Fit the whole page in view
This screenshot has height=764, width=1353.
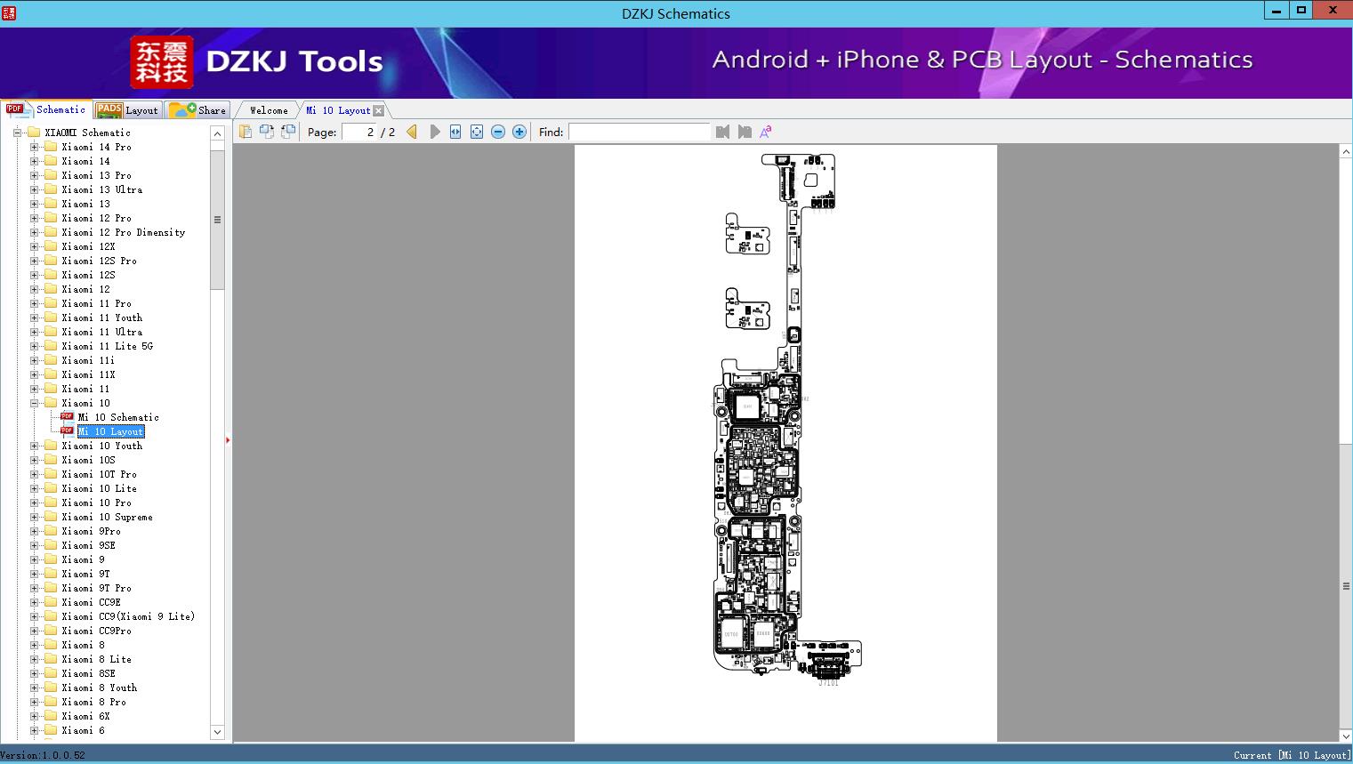pos(477,132)
